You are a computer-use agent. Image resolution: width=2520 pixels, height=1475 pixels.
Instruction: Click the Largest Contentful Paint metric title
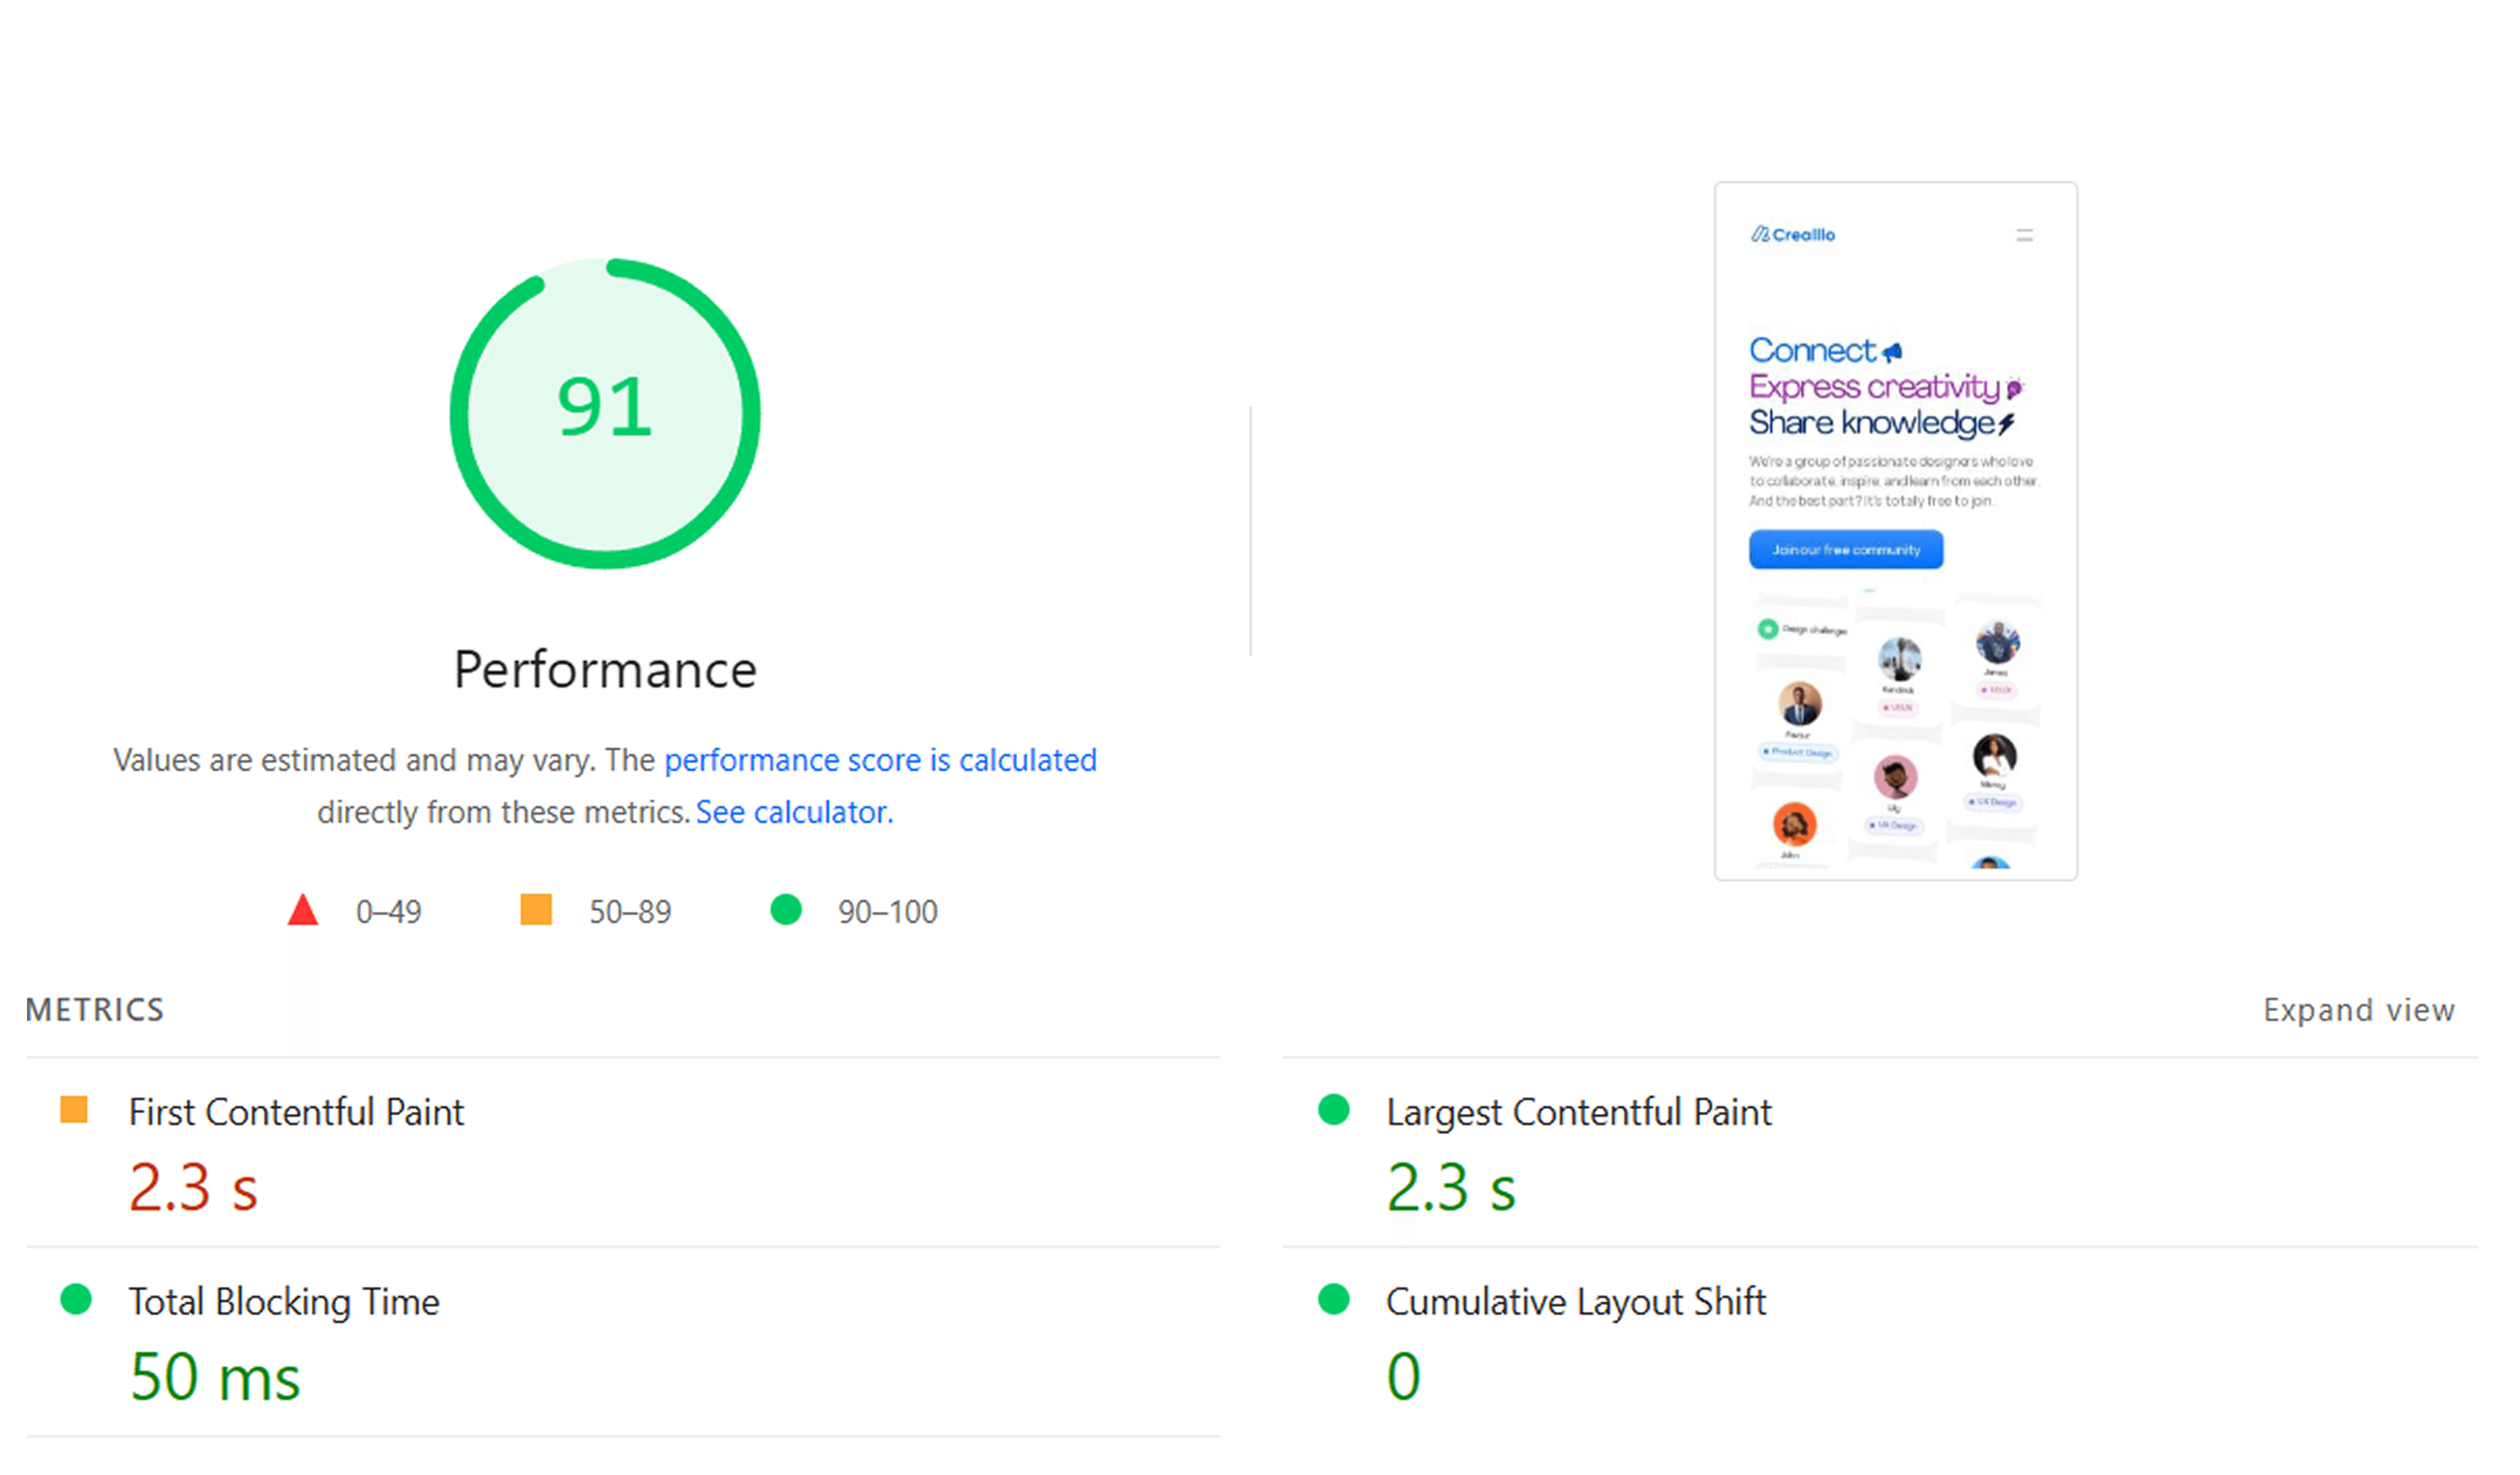pos(1578,1112)
